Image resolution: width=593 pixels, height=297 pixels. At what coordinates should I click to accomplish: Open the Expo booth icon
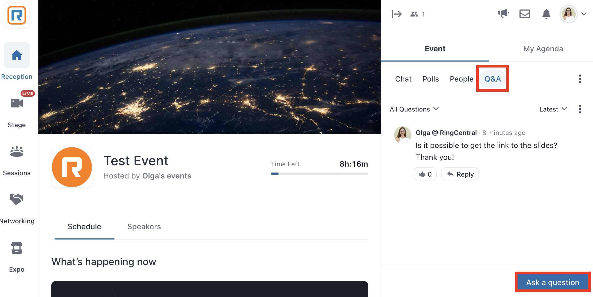point(17,248)
